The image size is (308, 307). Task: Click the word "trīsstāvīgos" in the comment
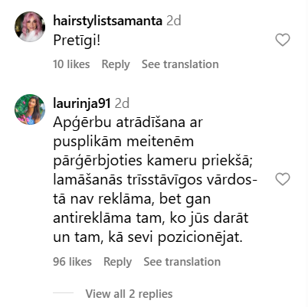165,181
